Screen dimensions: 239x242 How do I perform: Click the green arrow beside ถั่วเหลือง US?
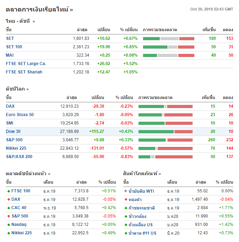126,225
